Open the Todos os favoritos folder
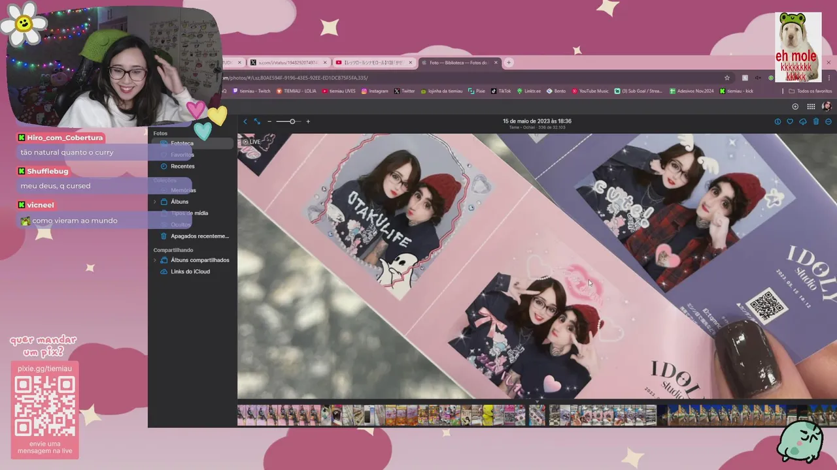Image resolution: width=837 pixels, height=470 pixels. [810, 91]
